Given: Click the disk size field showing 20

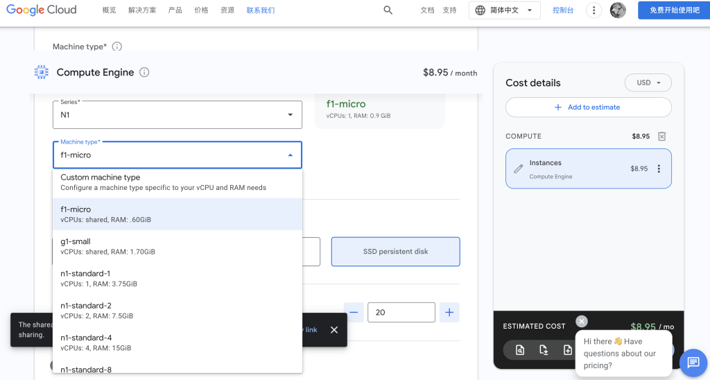Looking at the screenshot, I should (x=401, y=313).
